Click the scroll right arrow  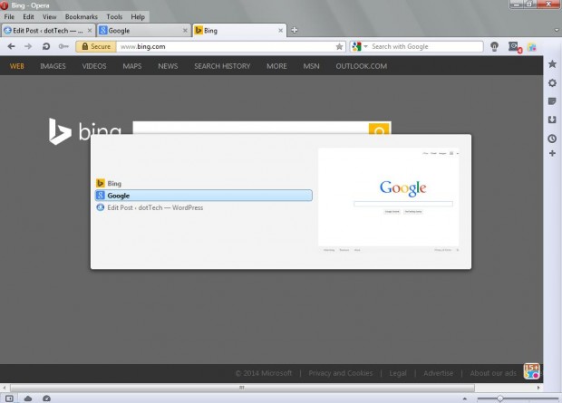coord(538,388)
